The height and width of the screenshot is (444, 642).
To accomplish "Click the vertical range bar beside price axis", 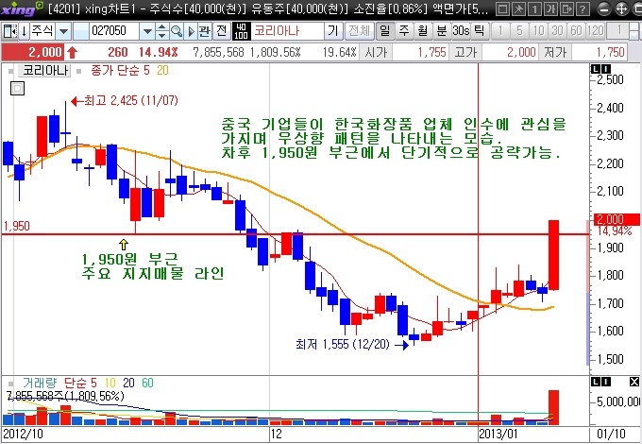I will [x=589, y=293].
